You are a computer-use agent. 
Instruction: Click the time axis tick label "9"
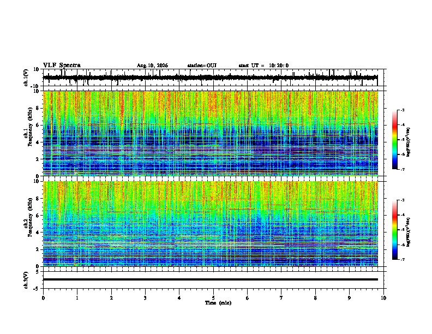point(349,298)
